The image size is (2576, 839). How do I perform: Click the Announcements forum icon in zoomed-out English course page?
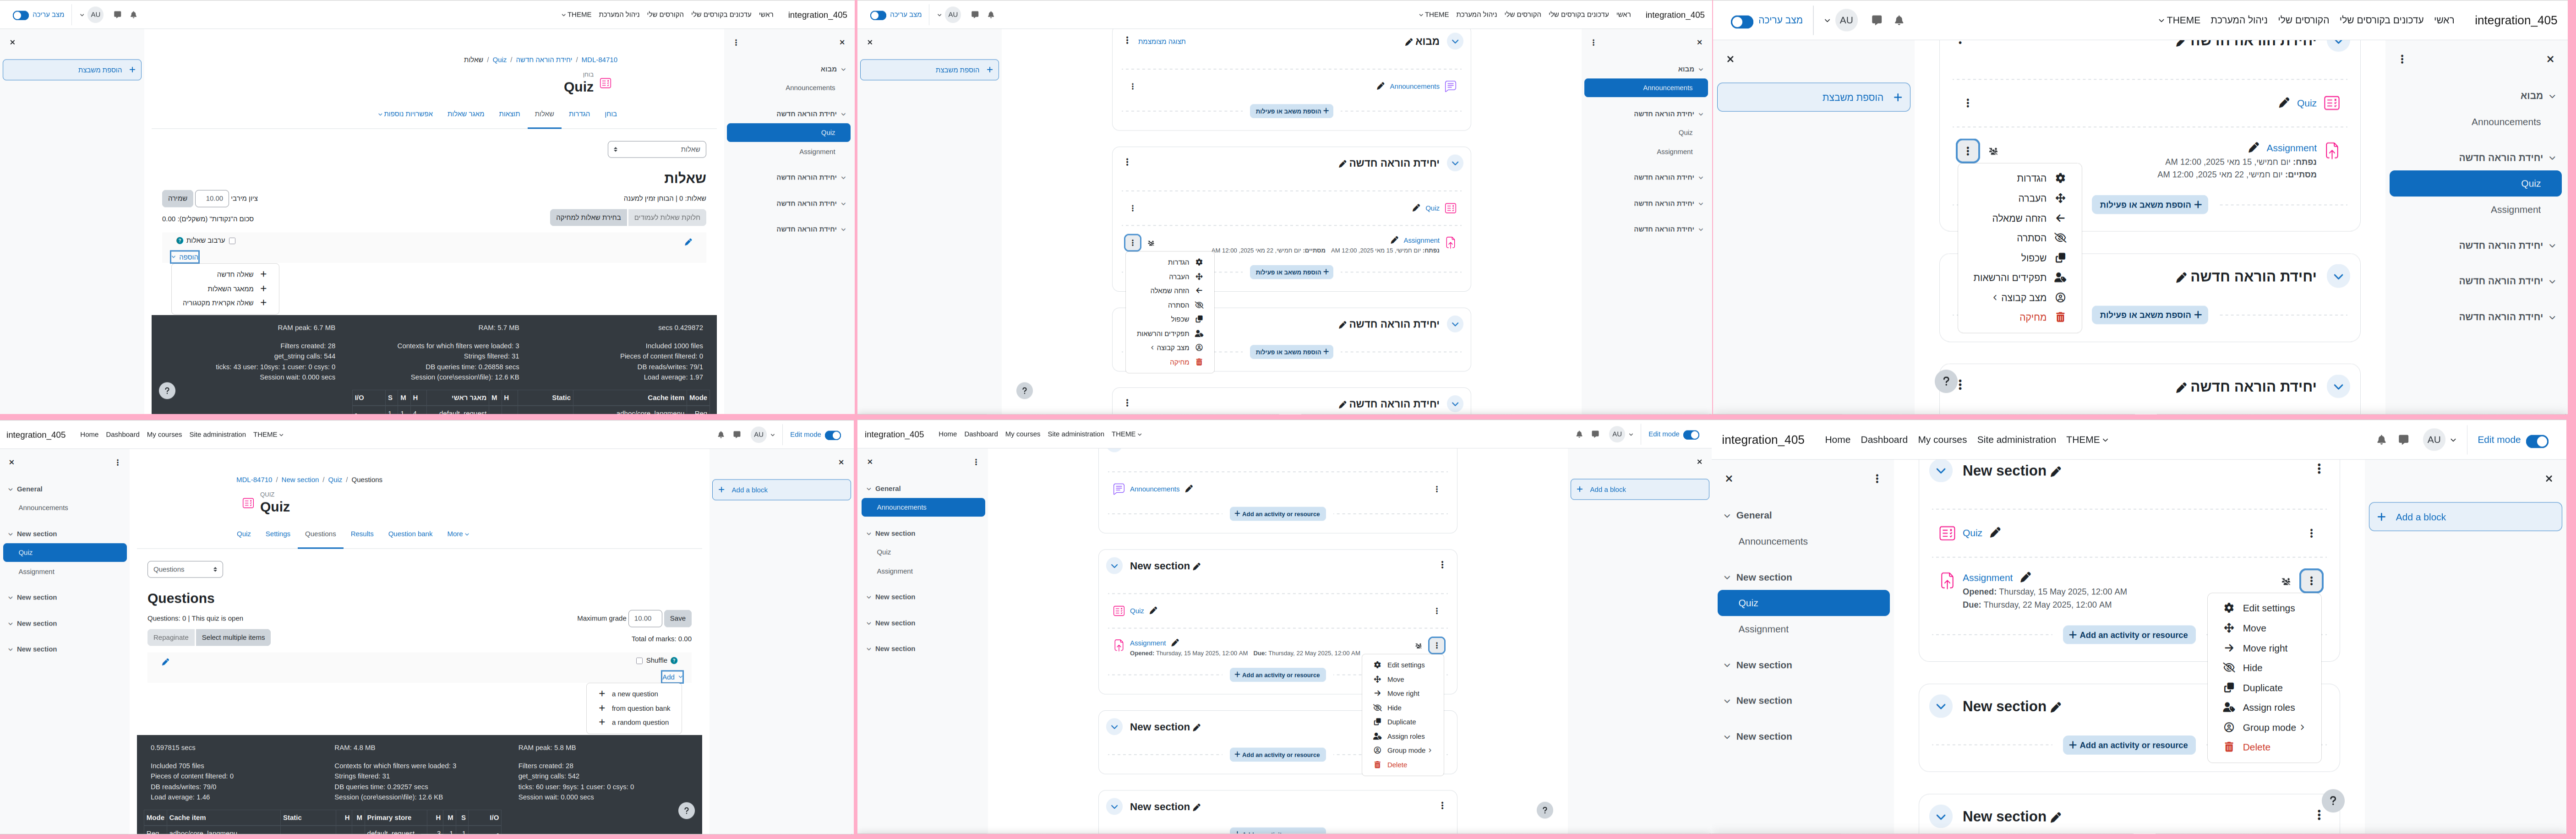[1119, 489]
